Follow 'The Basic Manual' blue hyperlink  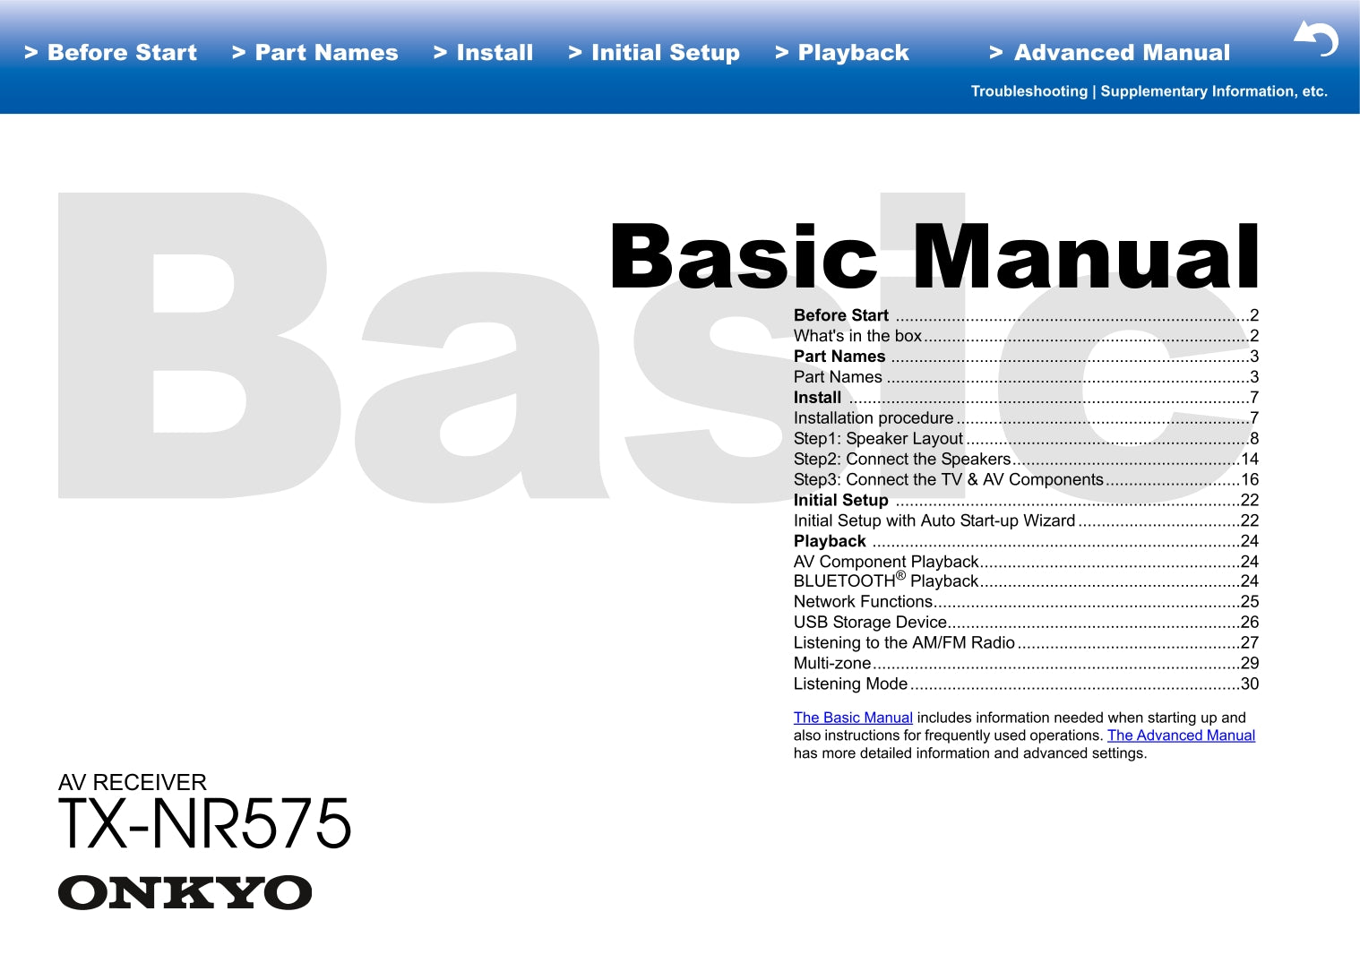(x=853, y=718)
